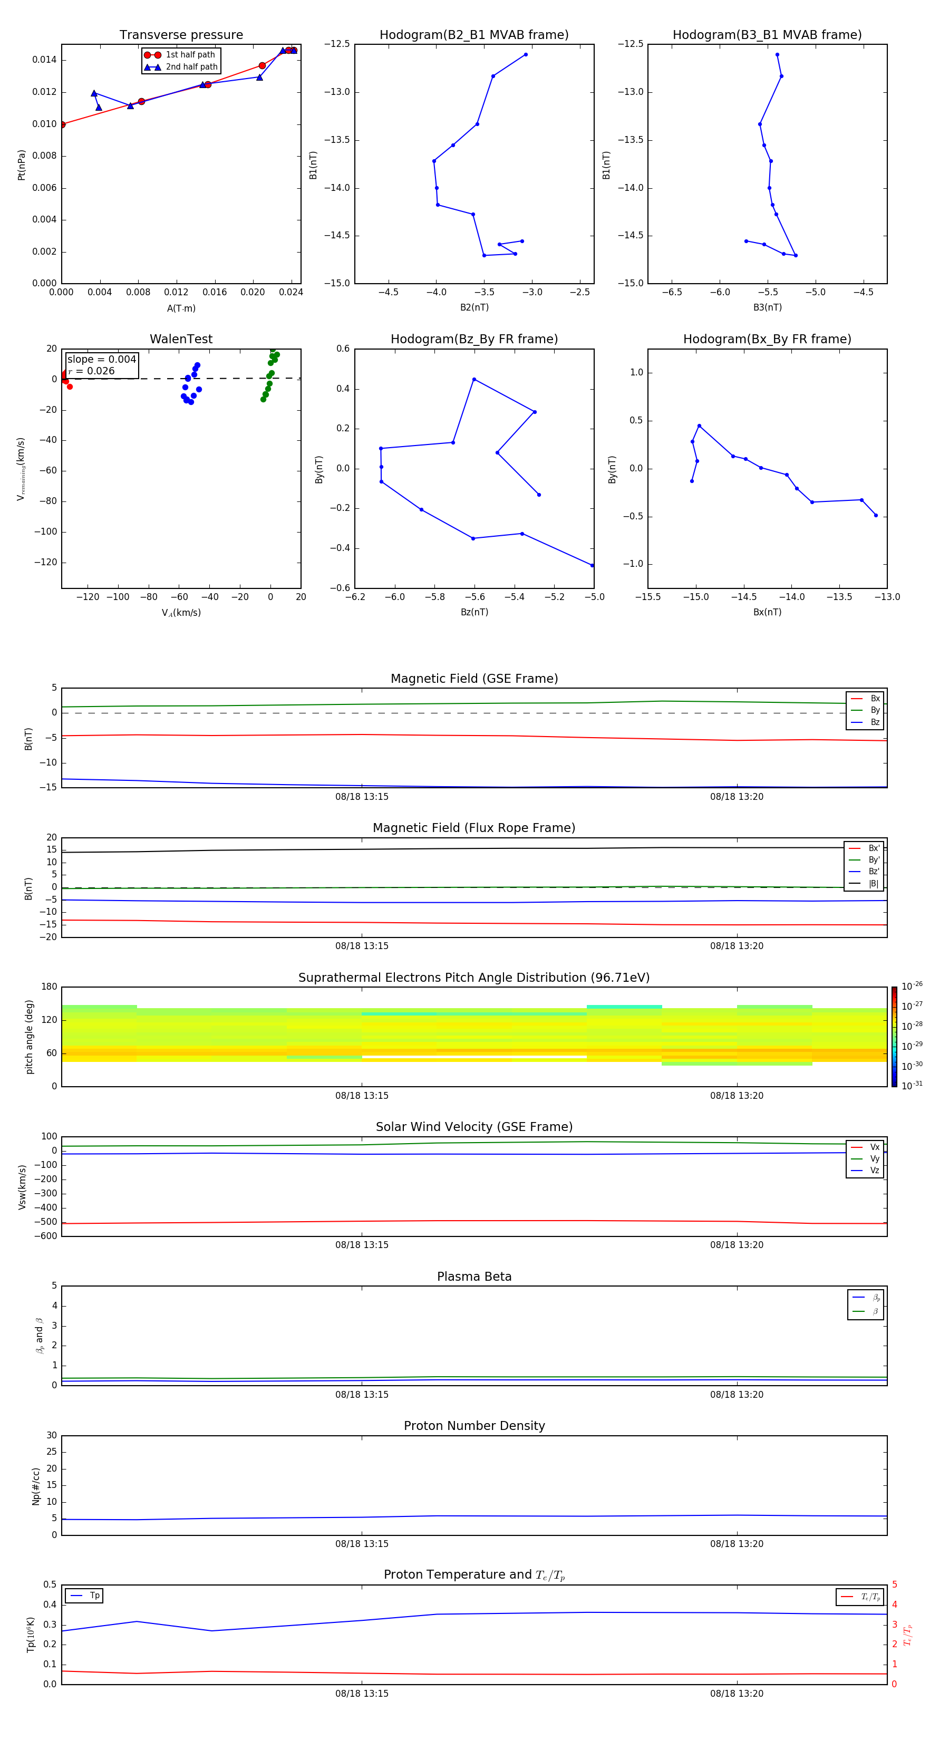Viewport: 949px width, 1740px height.
Task: Click the 'slope = 0.004' annotation
Action: [x=101, y=360]
